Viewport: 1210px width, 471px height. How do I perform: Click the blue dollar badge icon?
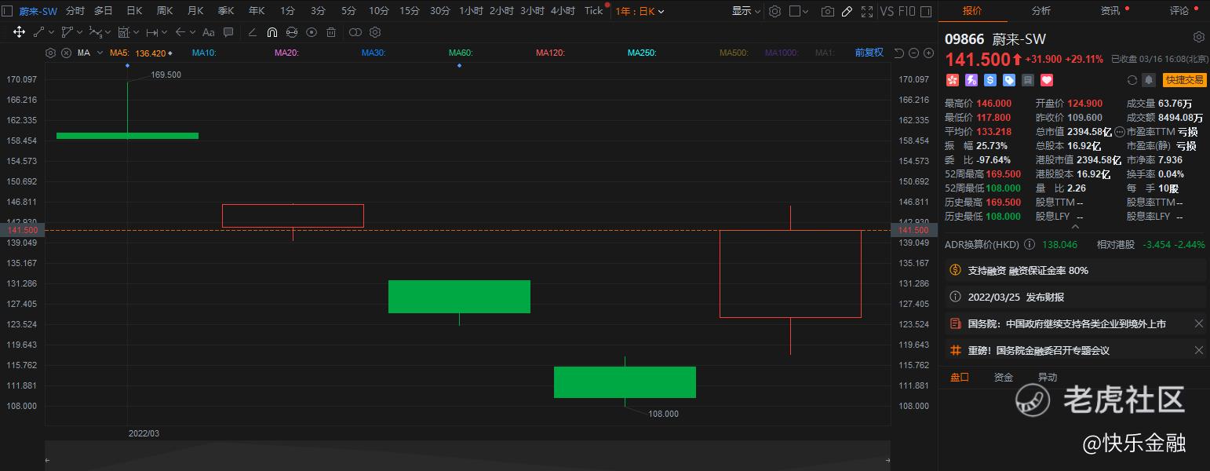tap(990, 80)
